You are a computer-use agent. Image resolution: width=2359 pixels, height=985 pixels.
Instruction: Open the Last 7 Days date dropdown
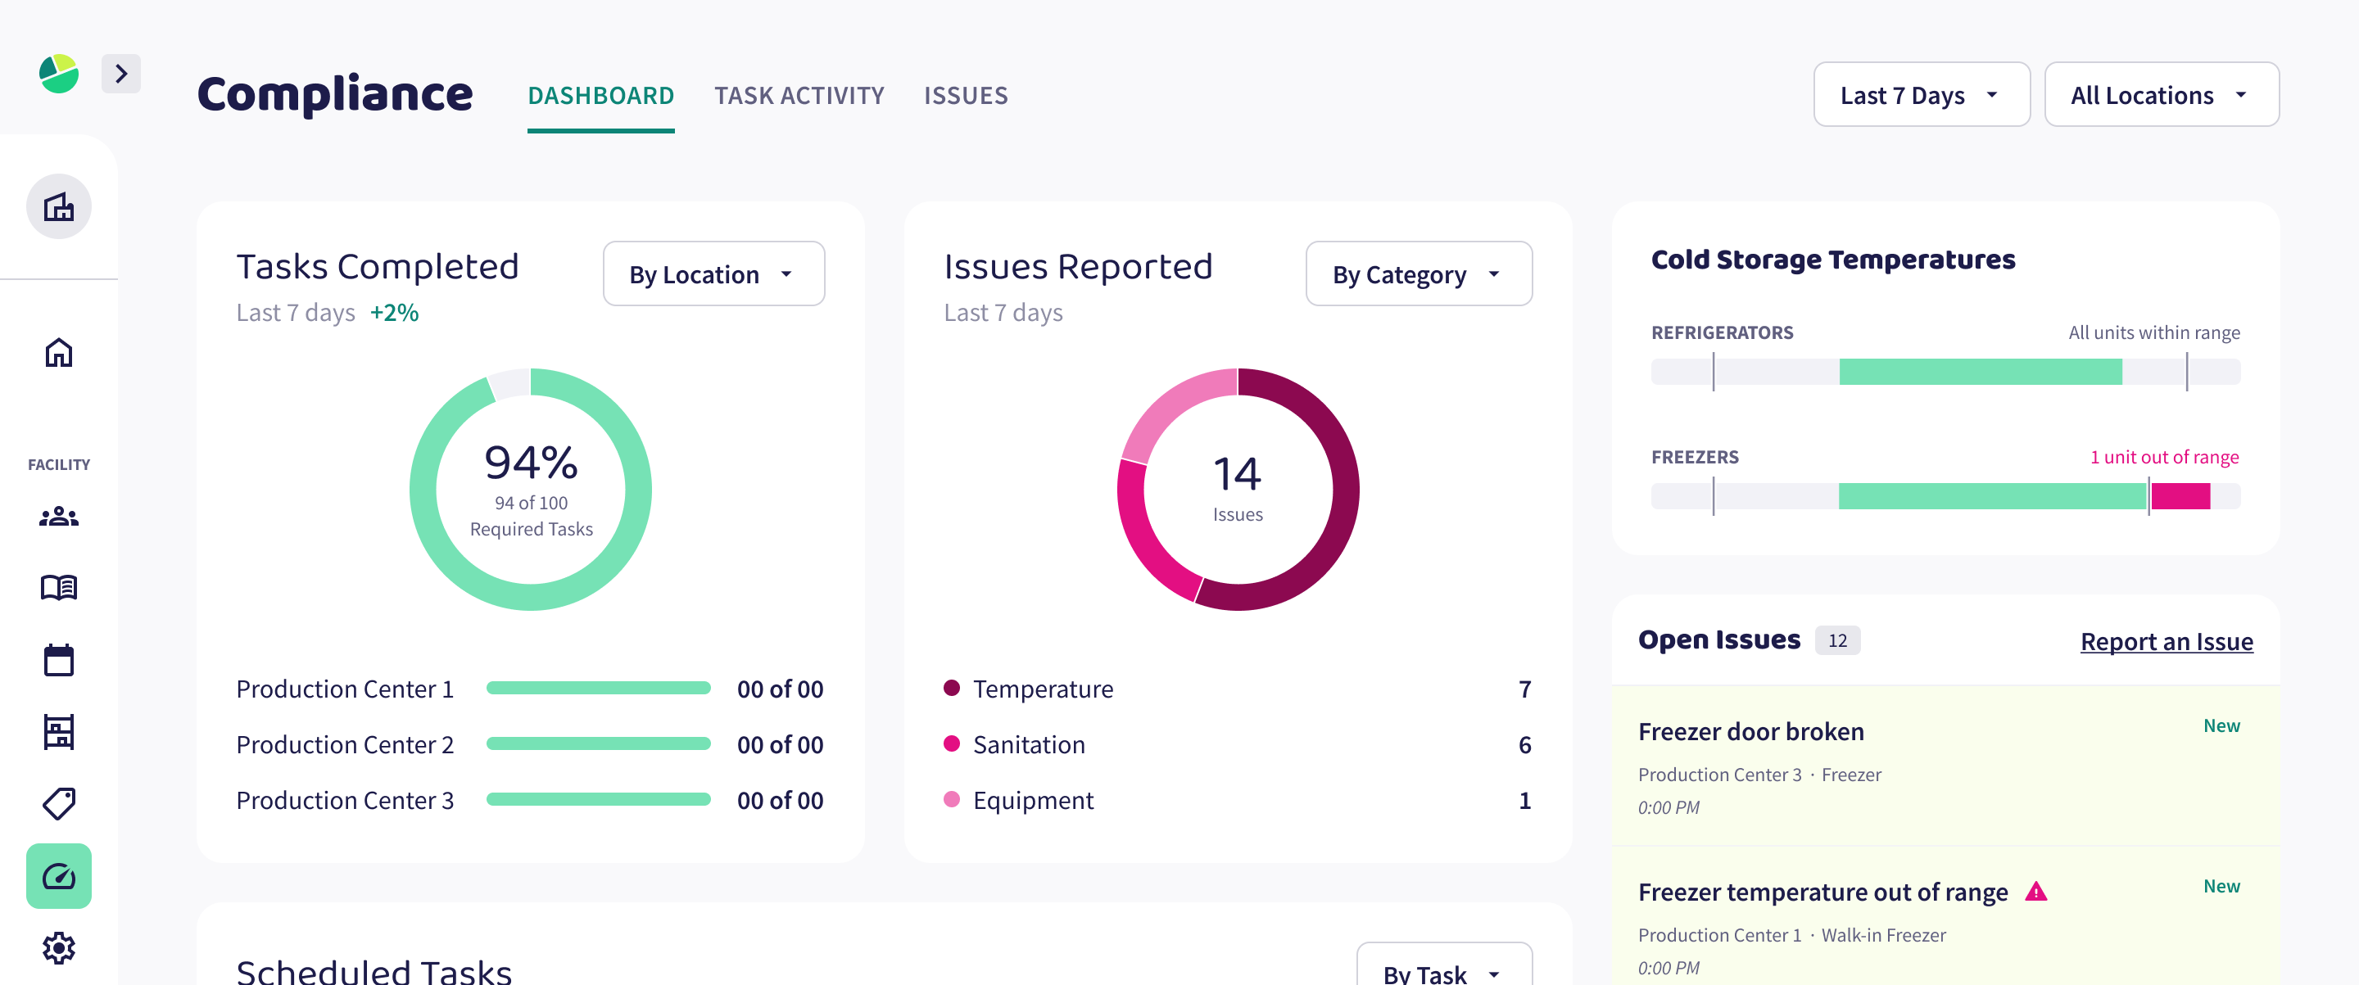point(1922,94)
